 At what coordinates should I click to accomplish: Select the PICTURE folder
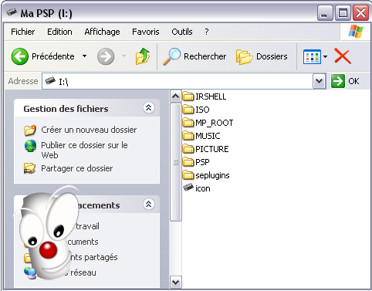205,149
